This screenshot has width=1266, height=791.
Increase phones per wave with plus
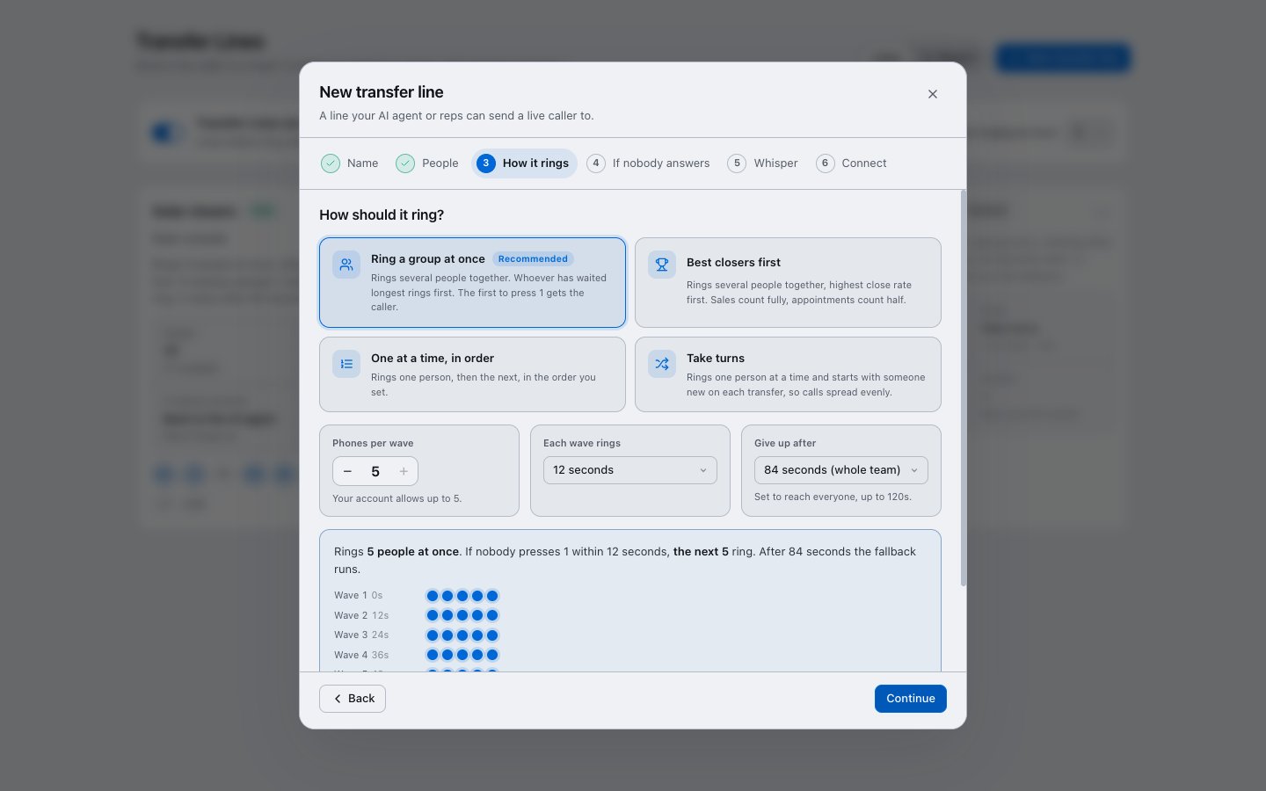tap(404, 472)
